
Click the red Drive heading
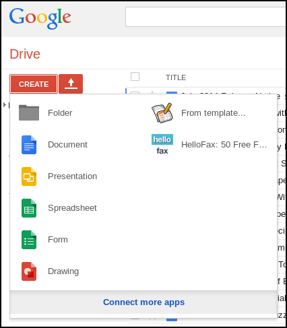click(x=25, y=54)
